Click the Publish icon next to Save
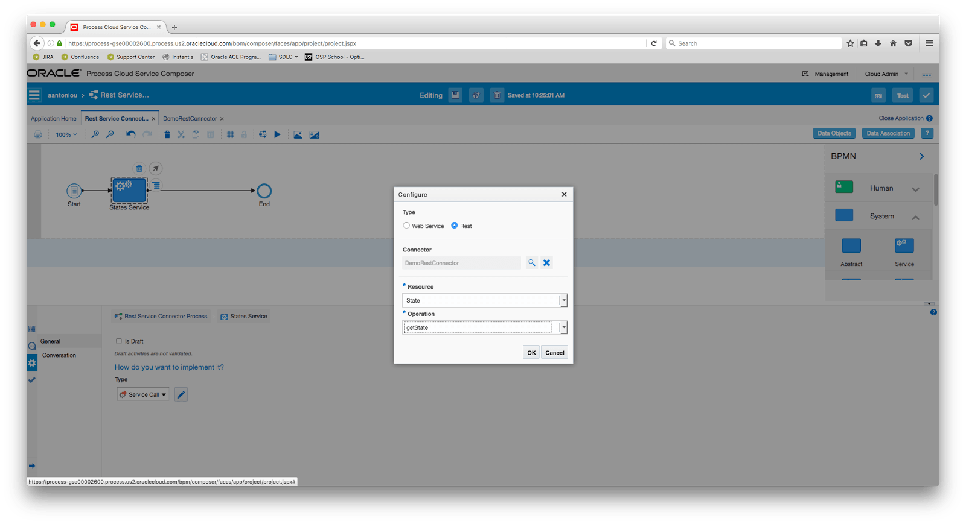The image size is (966, 524). (x=476, y=95)
